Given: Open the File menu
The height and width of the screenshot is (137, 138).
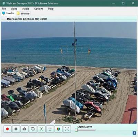Looking at the screenshot, I should 4,9.
